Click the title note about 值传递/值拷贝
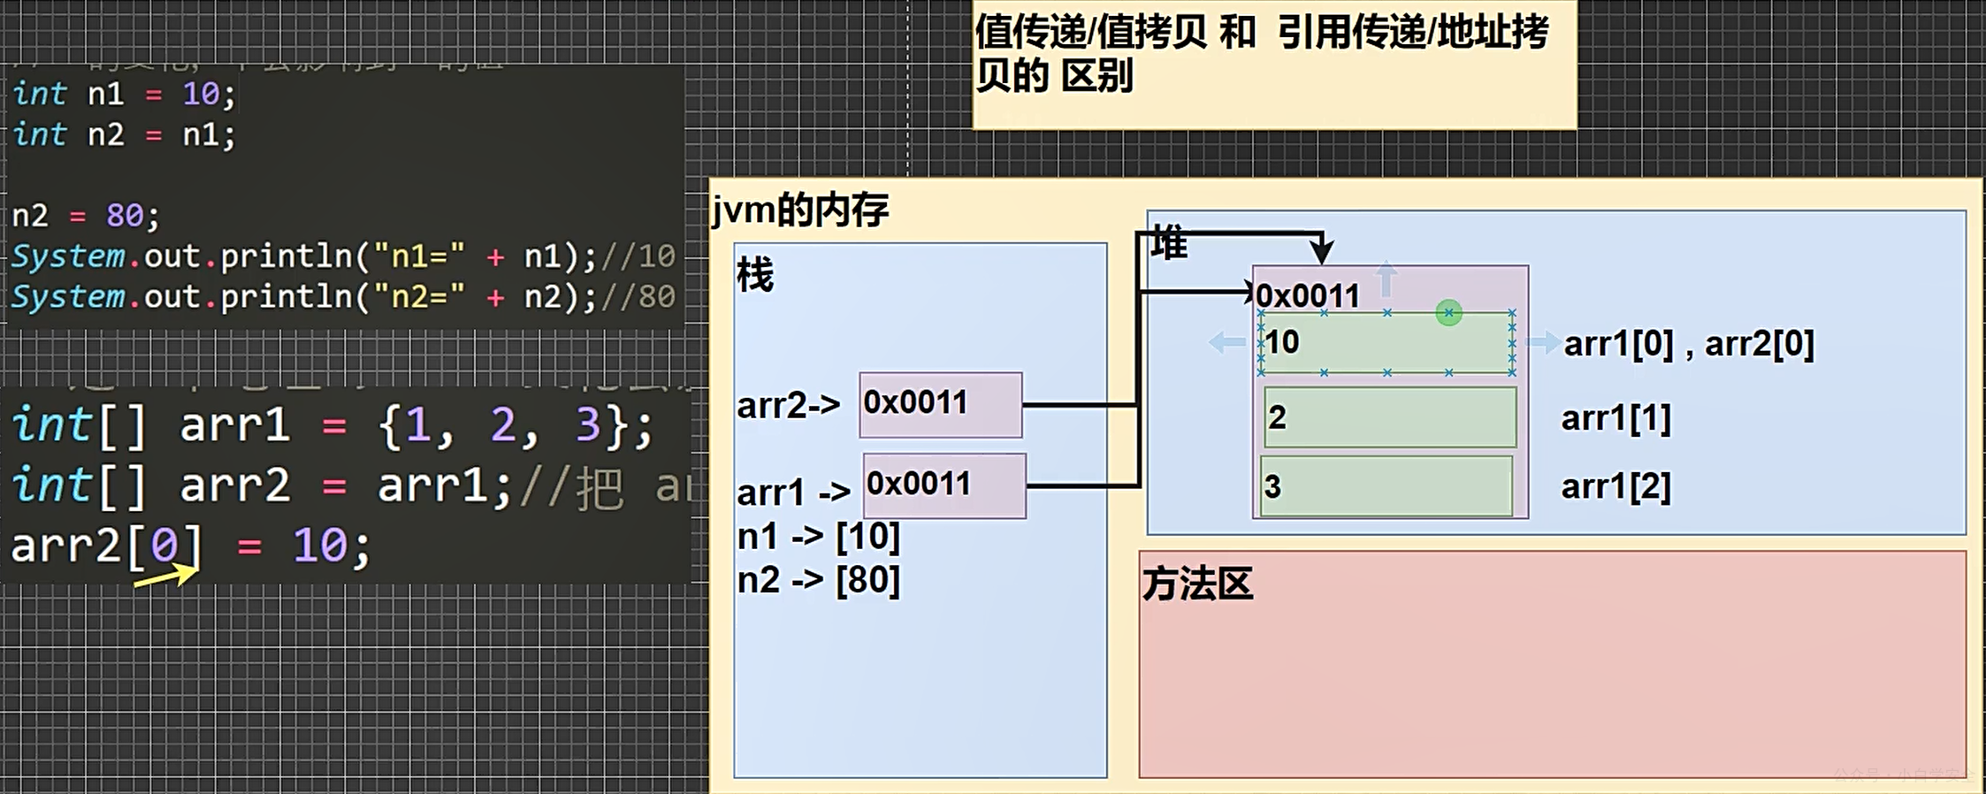The height and width of the screenshot is (794, 1986). pyautogui.click(x=1274, y=64)
